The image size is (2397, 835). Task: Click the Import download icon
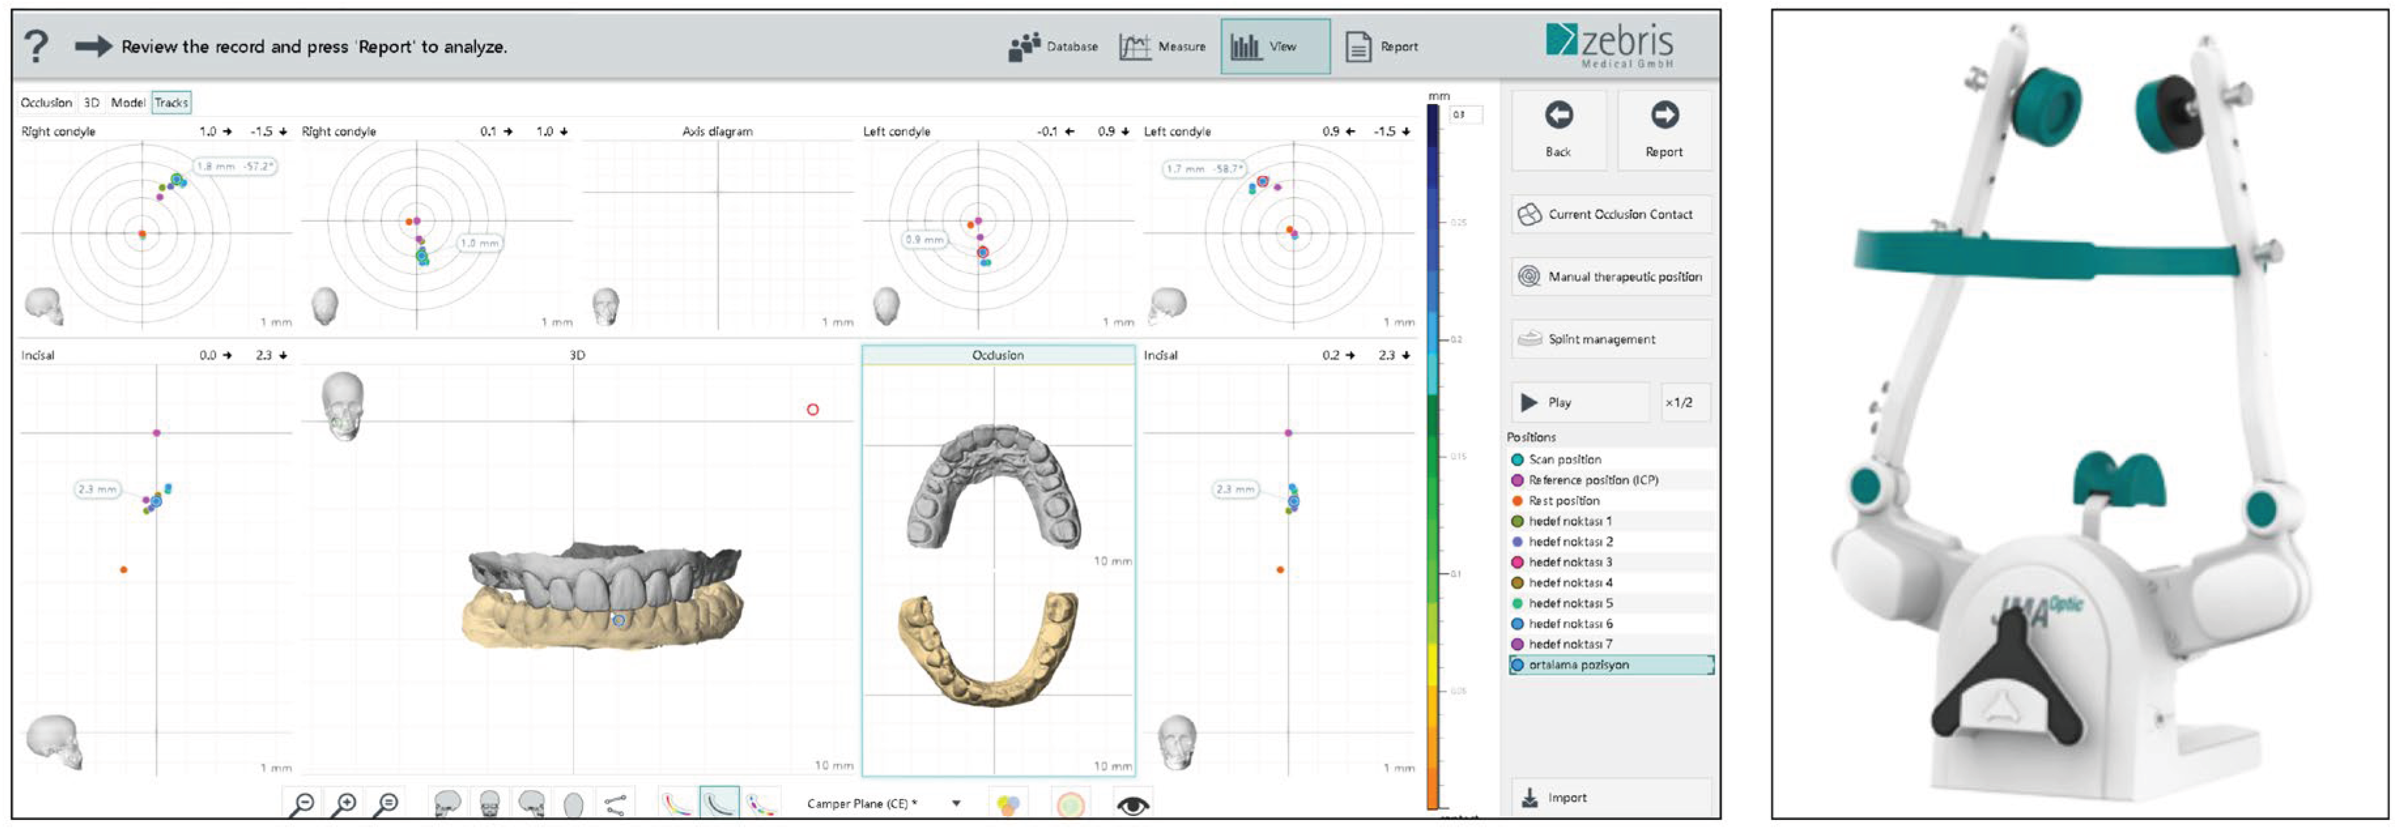1530,798
